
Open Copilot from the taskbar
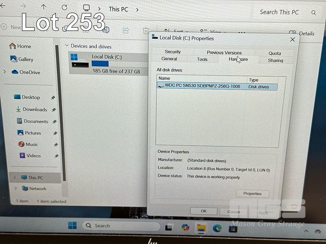[x=185, y=227]
